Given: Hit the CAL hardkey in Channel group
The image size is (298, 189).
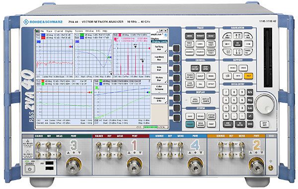Looking at the screenshot, I should (200, 84).
